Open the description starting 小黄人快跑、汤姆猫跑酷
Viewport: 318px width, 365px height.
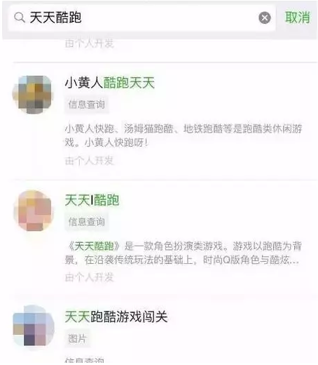[184, 135]
